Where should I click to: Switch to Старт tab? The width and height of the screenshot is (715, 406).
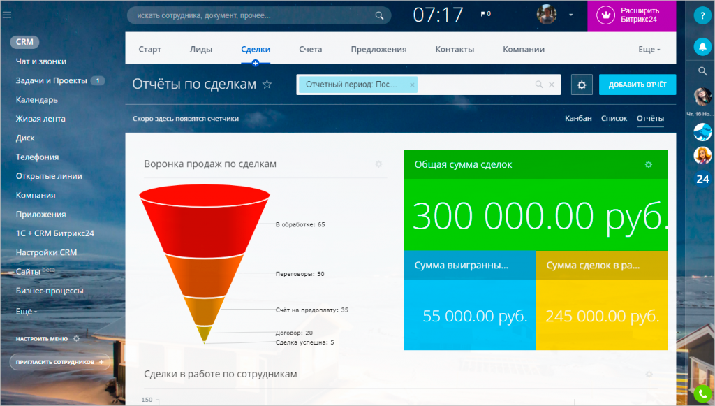(x=149, y=50)
